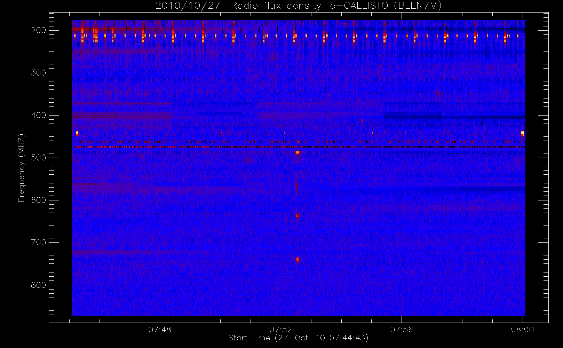The width and height of the screenshot is (563, 348).
Task: Click the 07:56 time tick label
Action: (402, 330)
